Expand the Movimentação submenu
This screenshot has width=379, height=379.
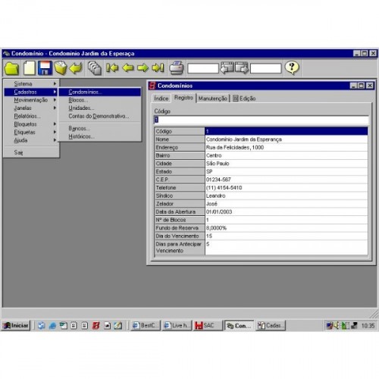[x=31, y=100]
